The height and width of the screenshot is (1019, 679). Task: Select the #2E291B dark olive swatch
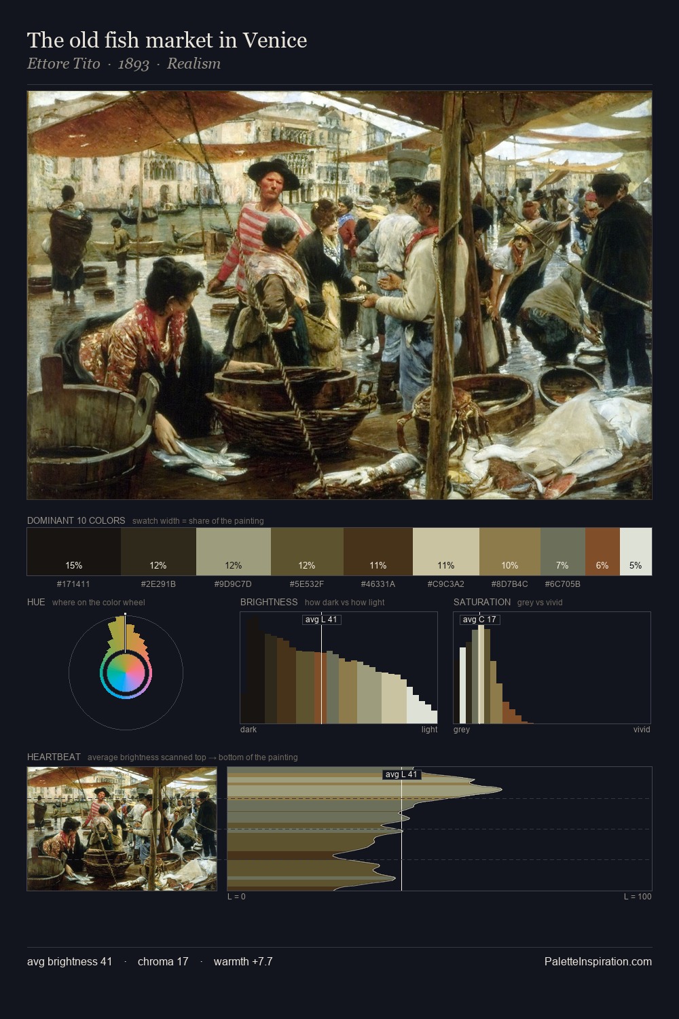pyautogui.click(x=158, y=552)
